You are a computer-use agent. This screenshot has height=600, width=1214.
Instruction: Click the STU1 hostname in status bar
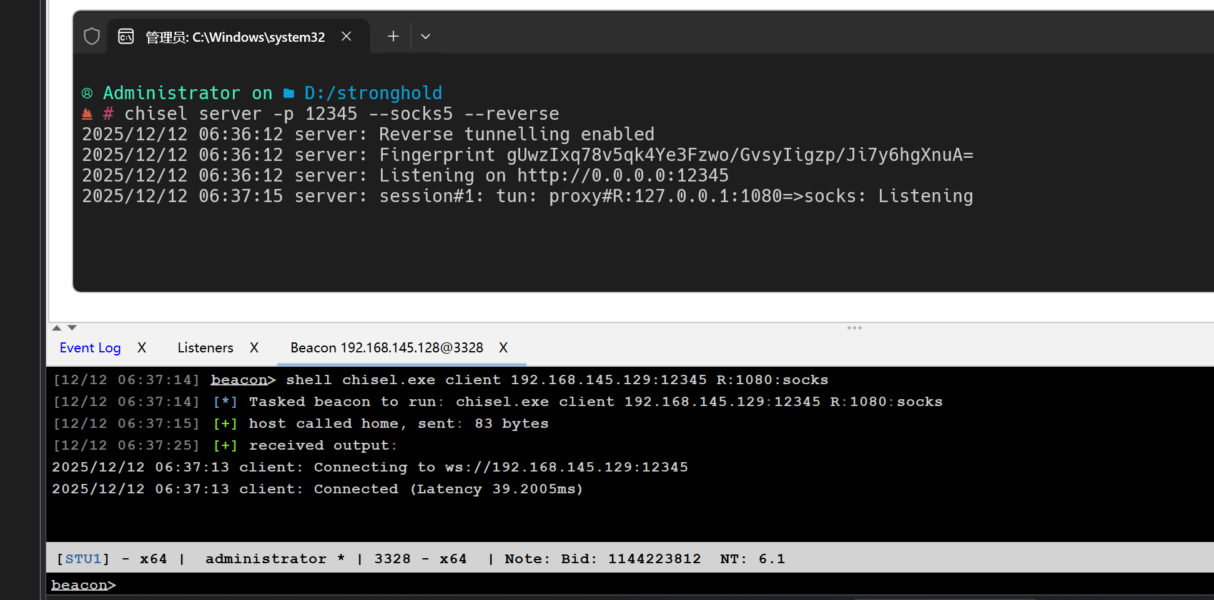[84, 559]
